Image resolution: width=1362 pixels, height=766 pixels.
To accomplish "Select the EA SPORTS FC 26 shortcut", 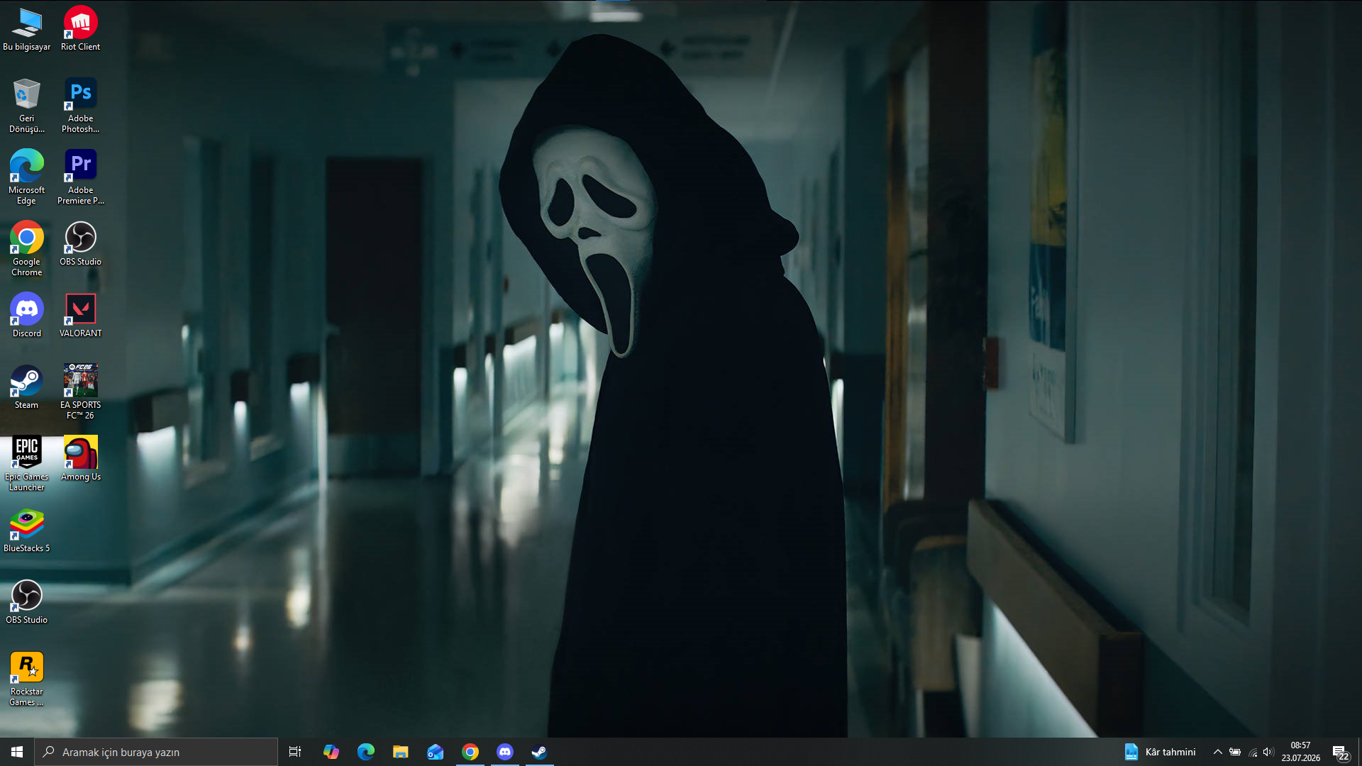I will [x=80, y=392].
